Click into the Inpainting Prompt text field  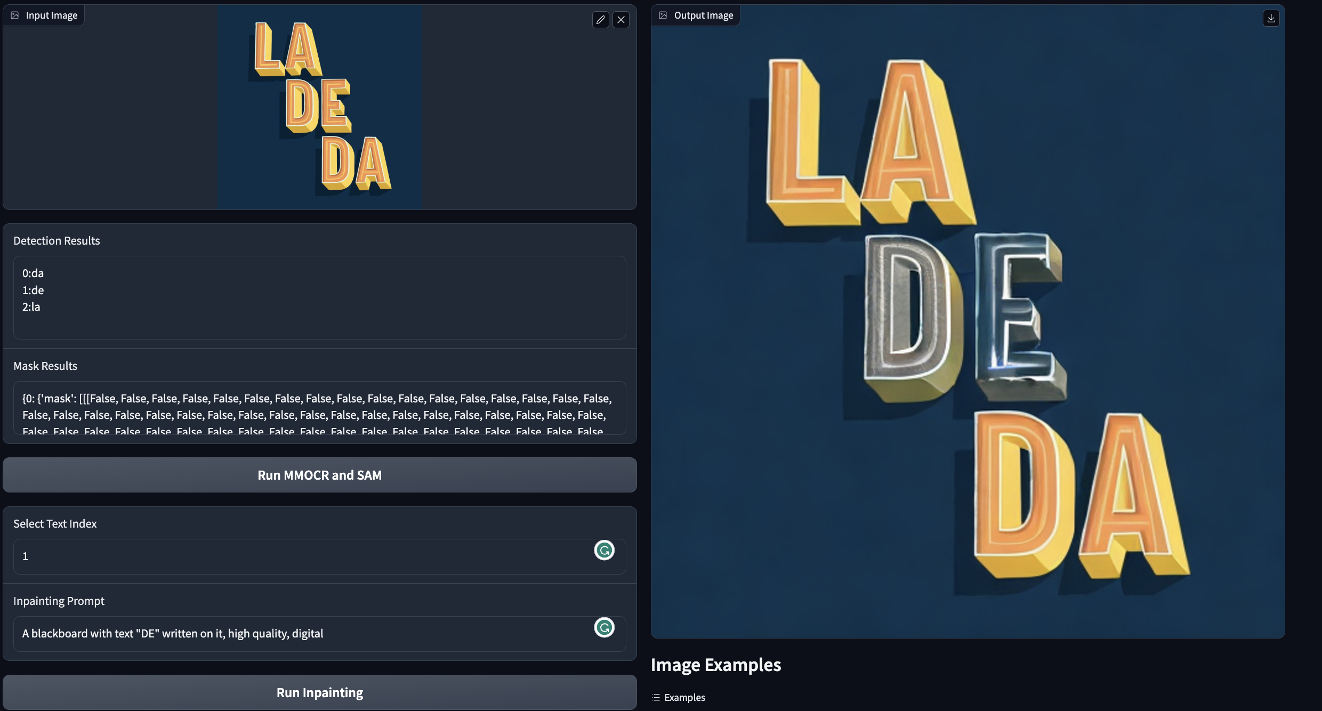[x=299, y=634]
